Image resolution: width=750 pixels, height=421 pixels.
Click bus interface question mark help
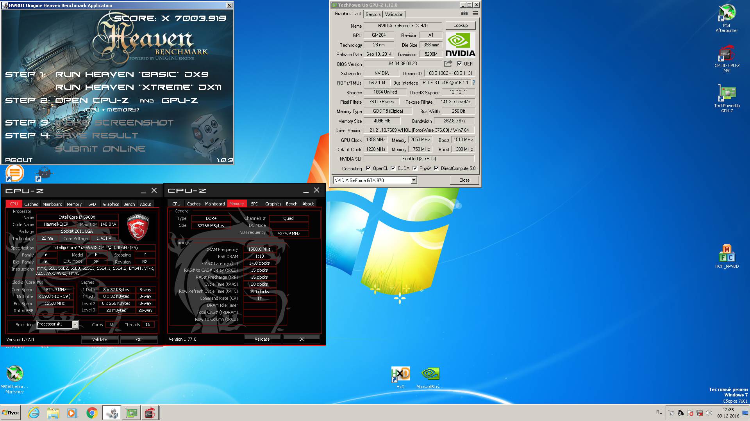click(474, 83)
